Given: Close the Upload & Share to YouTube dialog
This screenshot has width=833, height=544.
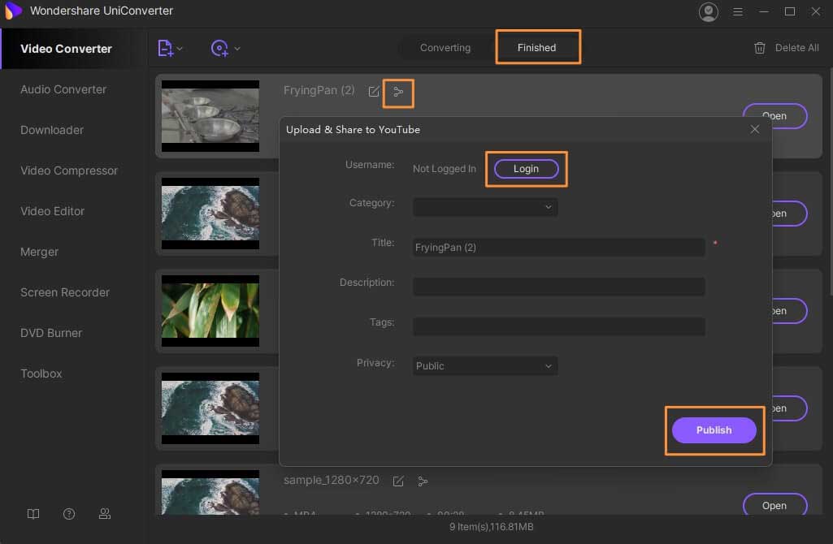Looking at the screenshot, I should click(x=755, y=129).
